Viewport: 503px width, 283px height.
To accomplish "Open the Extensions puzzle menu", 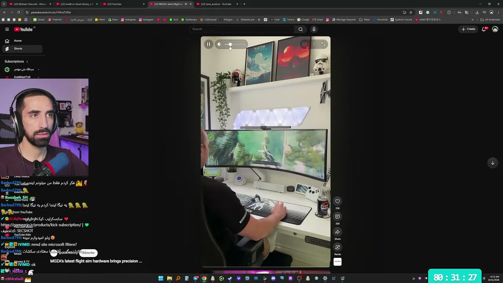I will point(449,12).
